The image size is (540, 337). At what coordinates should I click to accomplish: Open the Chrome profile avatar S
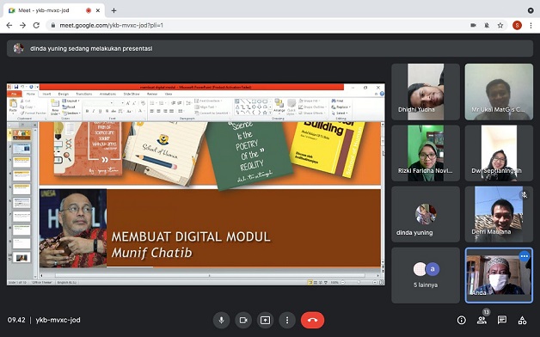coord(517,25)
